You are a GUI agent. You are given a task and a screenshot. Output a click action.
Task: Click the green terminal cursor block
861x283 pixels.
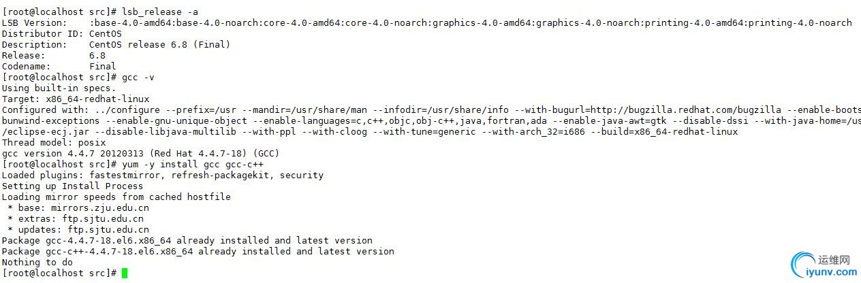click(125, 273)
